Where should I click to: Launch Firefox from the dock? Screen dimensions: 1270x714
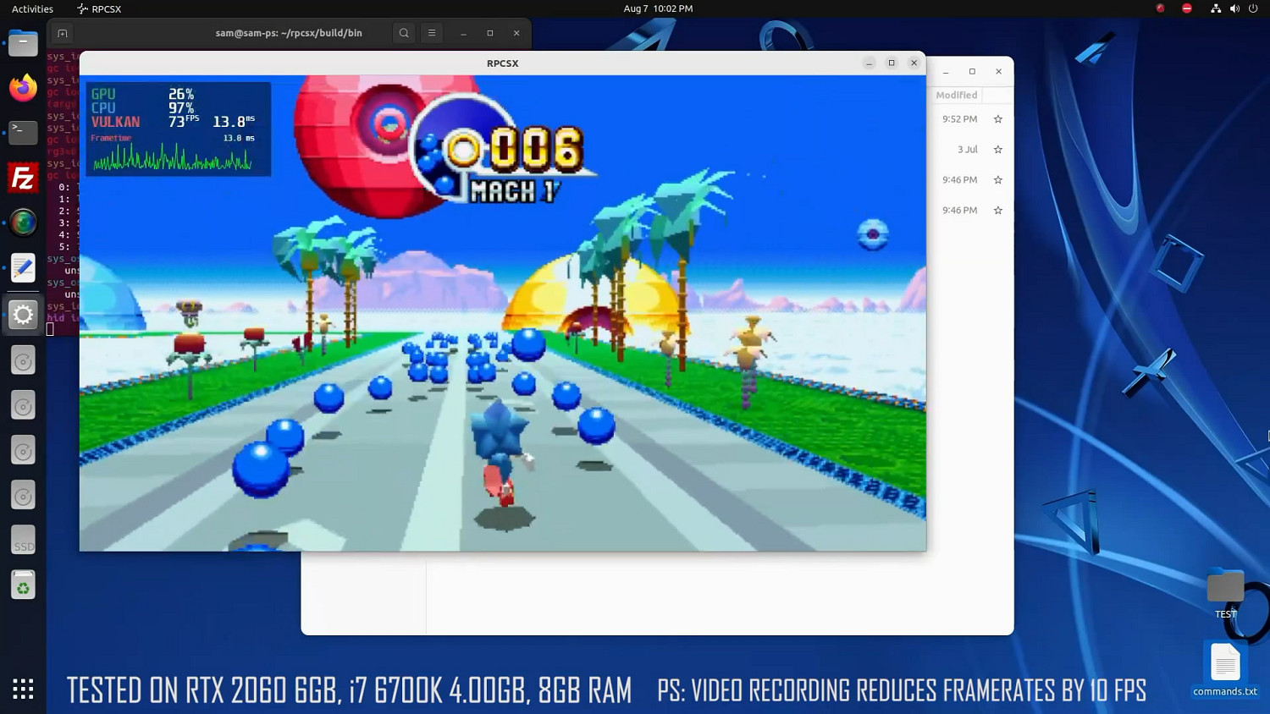[23, 88]
